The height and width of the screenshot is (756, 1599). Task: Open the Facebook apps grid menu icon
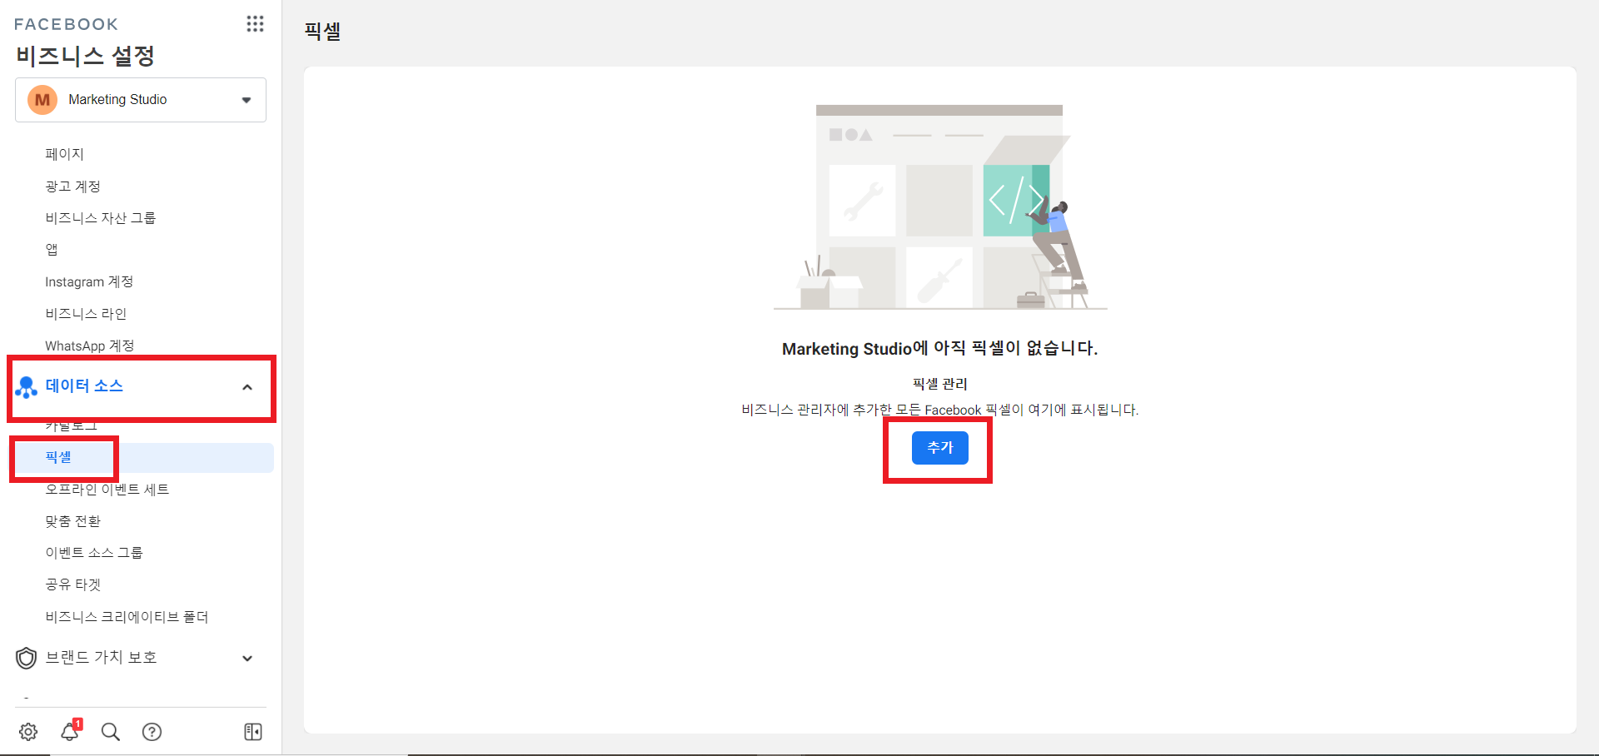click(x=255, y=24)
